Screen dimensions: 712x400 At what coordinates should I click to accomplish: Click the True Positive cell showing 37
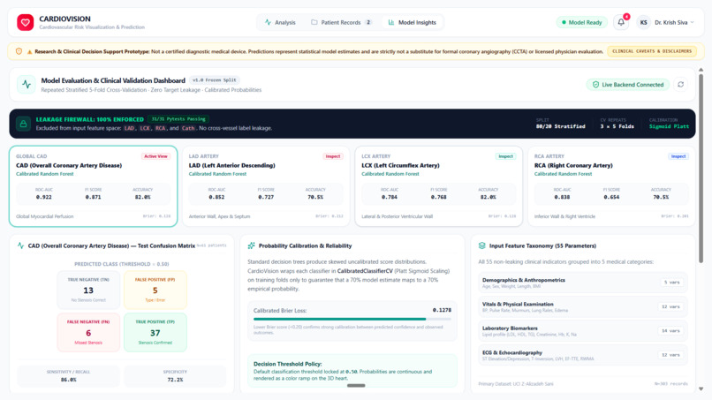155,332
